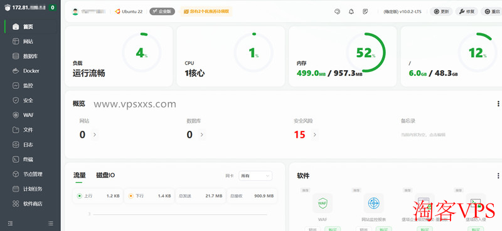This screenshot has width=502, height=231.
Task: Click the 软件商店 app store icon in sidebar
Action: tap(16, 203)
